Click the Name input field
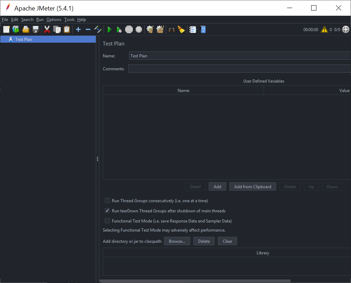Screen dimensions: 351x283 pos(240,56)
